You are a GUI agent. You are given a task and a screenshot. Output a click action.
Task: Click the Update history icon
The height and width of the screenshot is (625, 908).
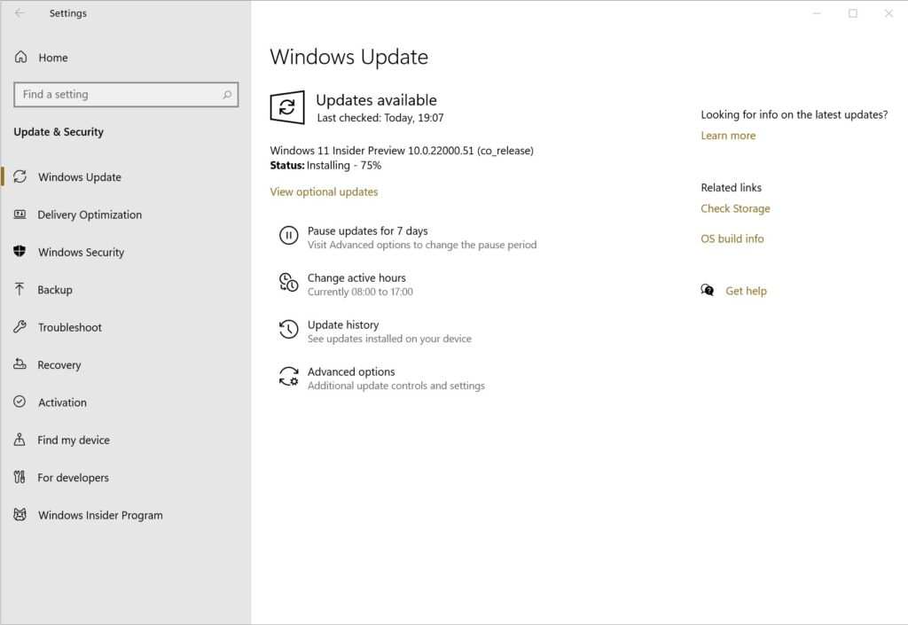[288, 330]
